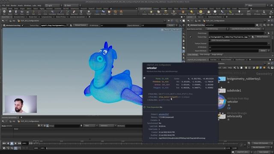Click FLIP_19.5_Configurations path in parameter pane
The width and height of the screenshot is (274, 154).
[x=215, y=21]
